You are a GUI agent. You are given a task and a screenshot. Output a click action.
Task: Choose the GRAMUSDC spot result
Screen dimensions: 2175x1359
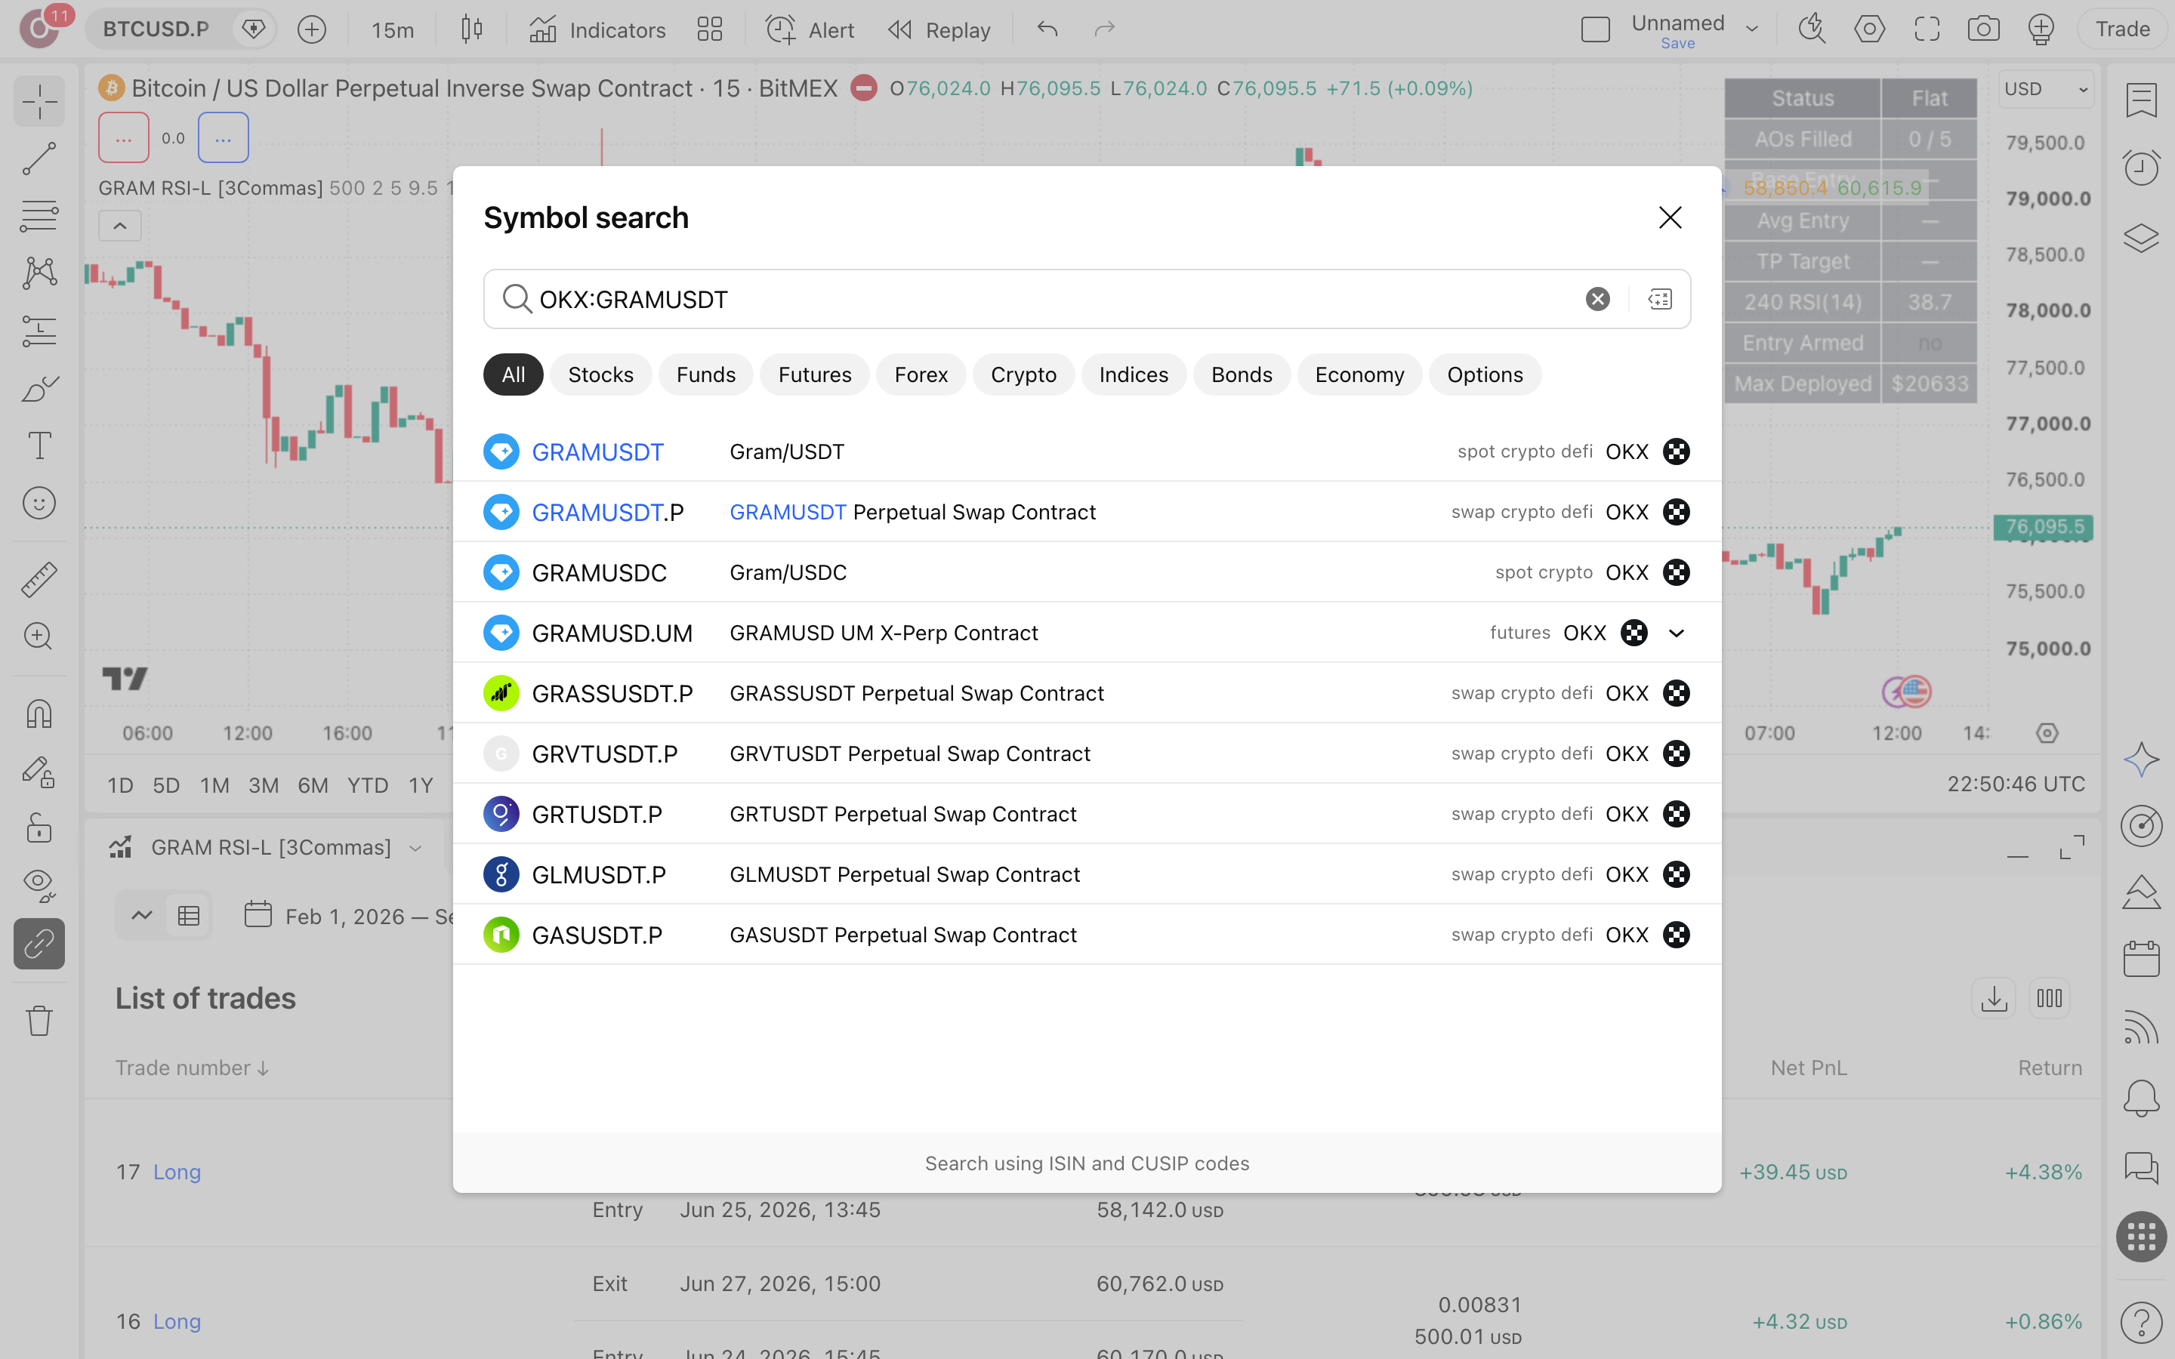1087,572
